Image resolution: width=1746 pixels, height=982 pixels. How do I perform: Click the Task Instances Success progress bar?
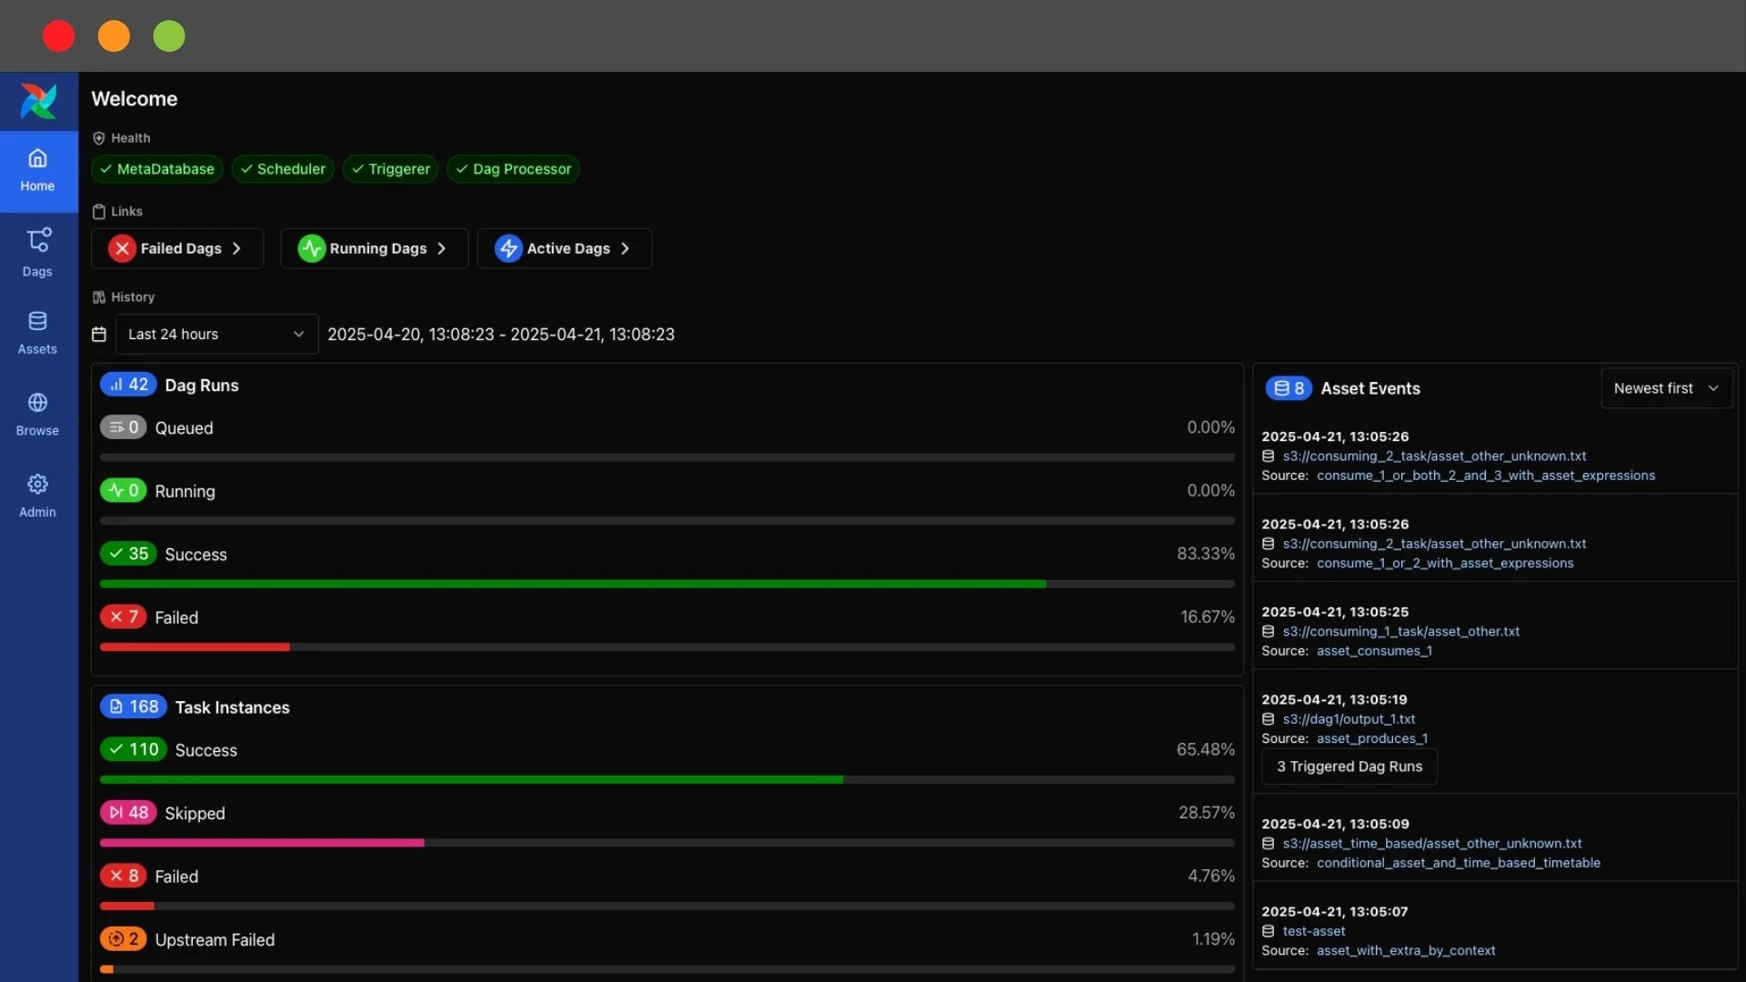tap(667, 780)
